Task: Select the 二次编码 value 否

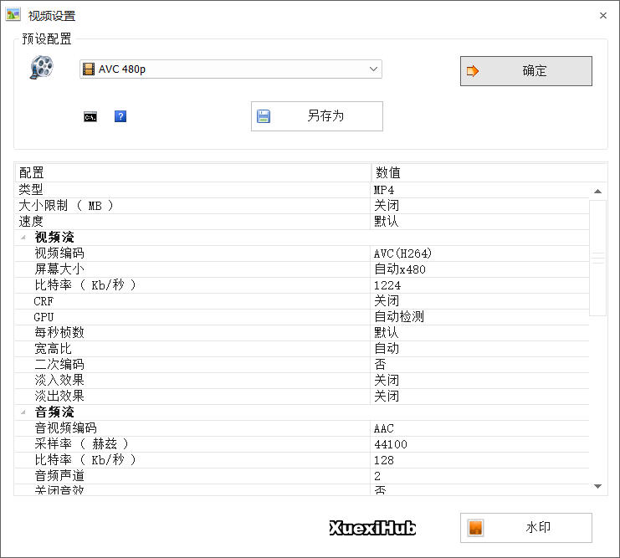Action: coord(380,365)
